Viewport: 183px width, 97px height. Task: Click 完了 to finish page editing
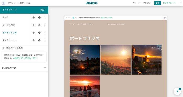point(43,10)
